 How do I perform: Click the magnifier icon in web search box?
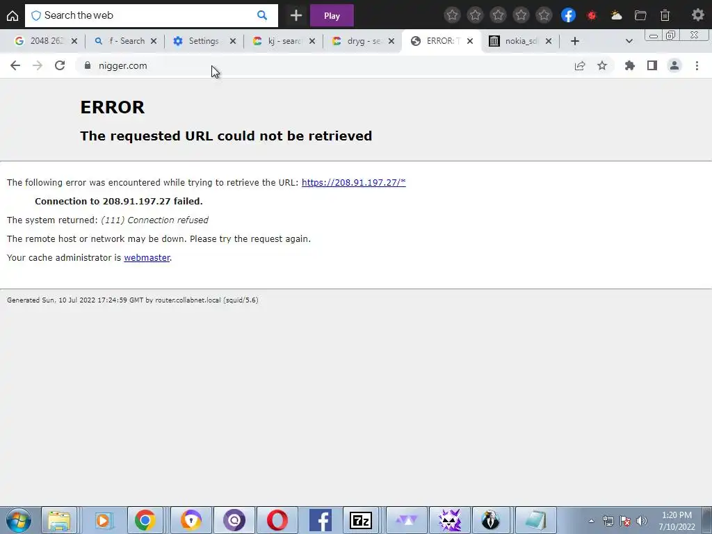(x=262, y=15)
